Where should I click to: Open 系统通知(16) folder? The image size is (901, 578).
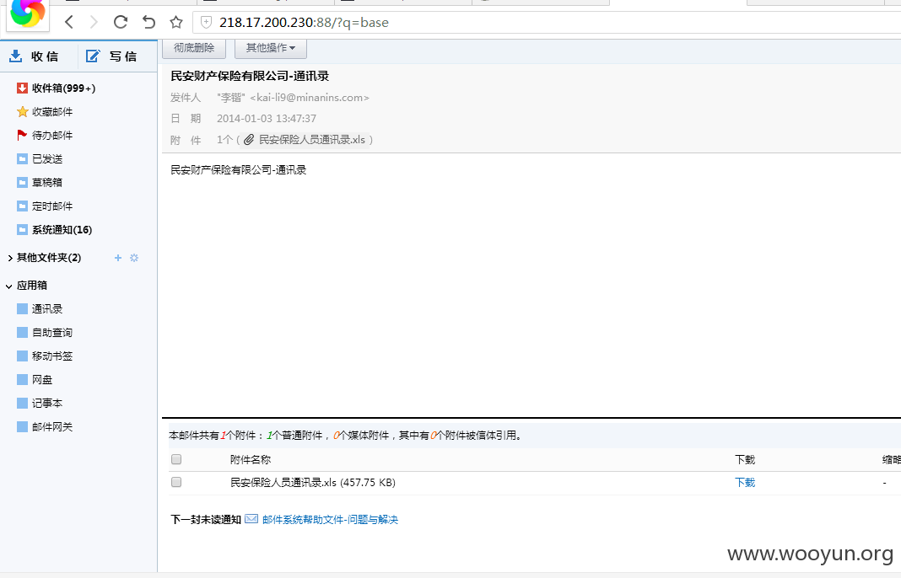coord(62,229)
